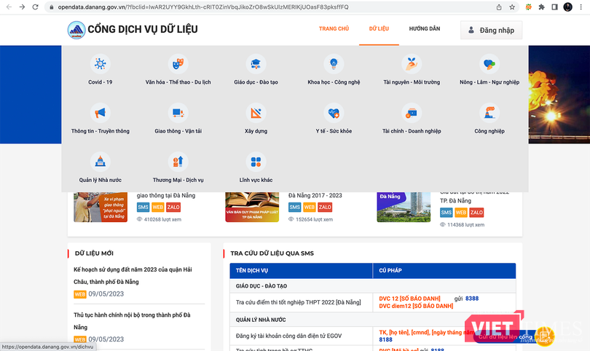Select Lĩnh vực khác category icon

point(256,162)
